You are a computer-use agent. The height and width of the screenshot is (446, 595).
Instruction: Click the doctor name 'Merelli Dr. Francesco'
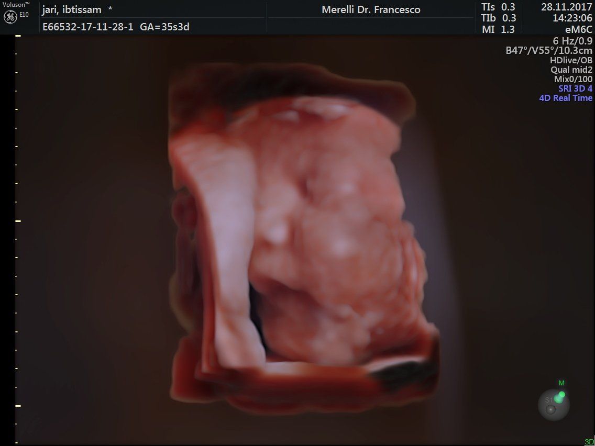point(371,10)
